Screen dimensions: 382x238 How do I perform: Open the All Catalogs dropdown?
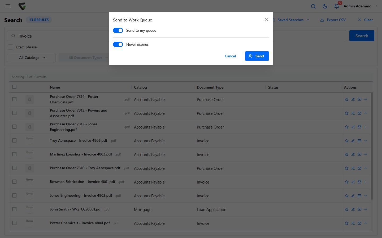coord(32,58)
